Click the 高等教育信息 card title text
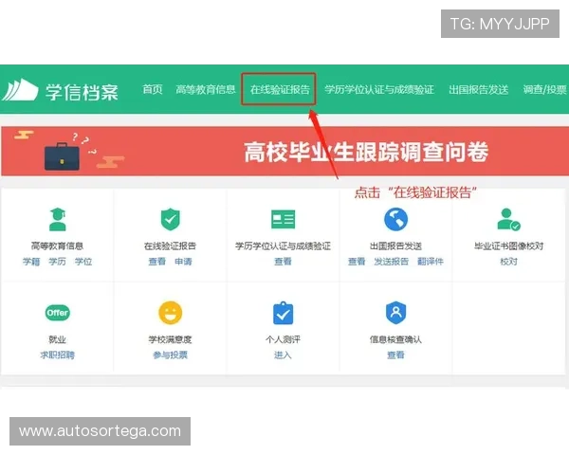This screenshot has height=455, width=569. click(57, 246)
